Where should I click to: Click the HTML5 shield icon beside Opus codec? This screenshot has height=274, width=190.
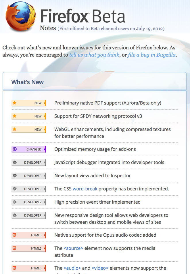15,235
